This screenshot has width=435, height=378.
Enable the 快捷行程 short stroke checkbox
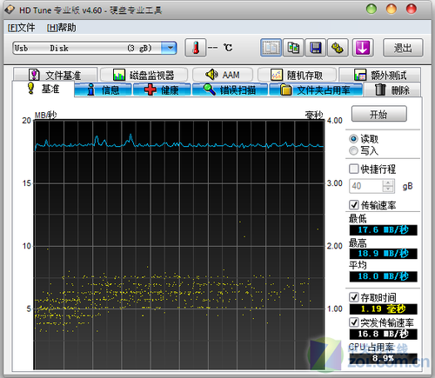pyautogui.click(x=353, y=169)
